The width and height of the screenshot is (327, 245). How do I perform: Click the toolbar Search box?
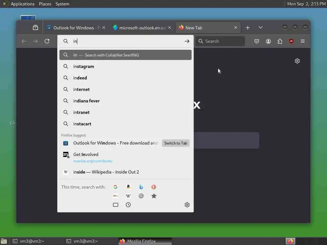[x=220, y=41]
